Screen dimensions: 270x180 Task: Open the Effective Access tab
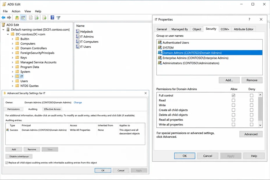click(x=52, y=109)
